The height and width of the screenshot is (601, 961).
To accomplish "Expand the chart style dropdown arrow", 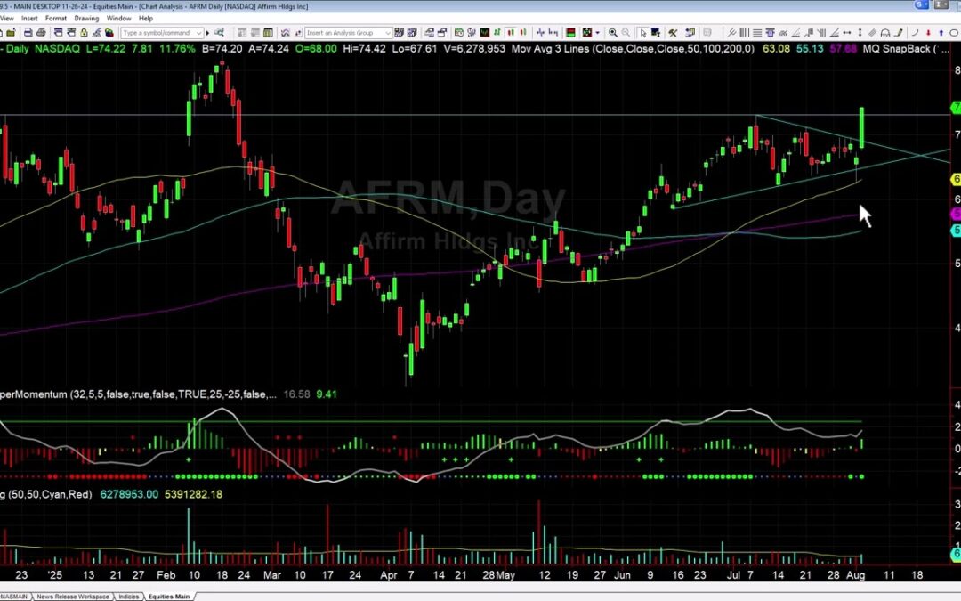I will click(597, 33).
